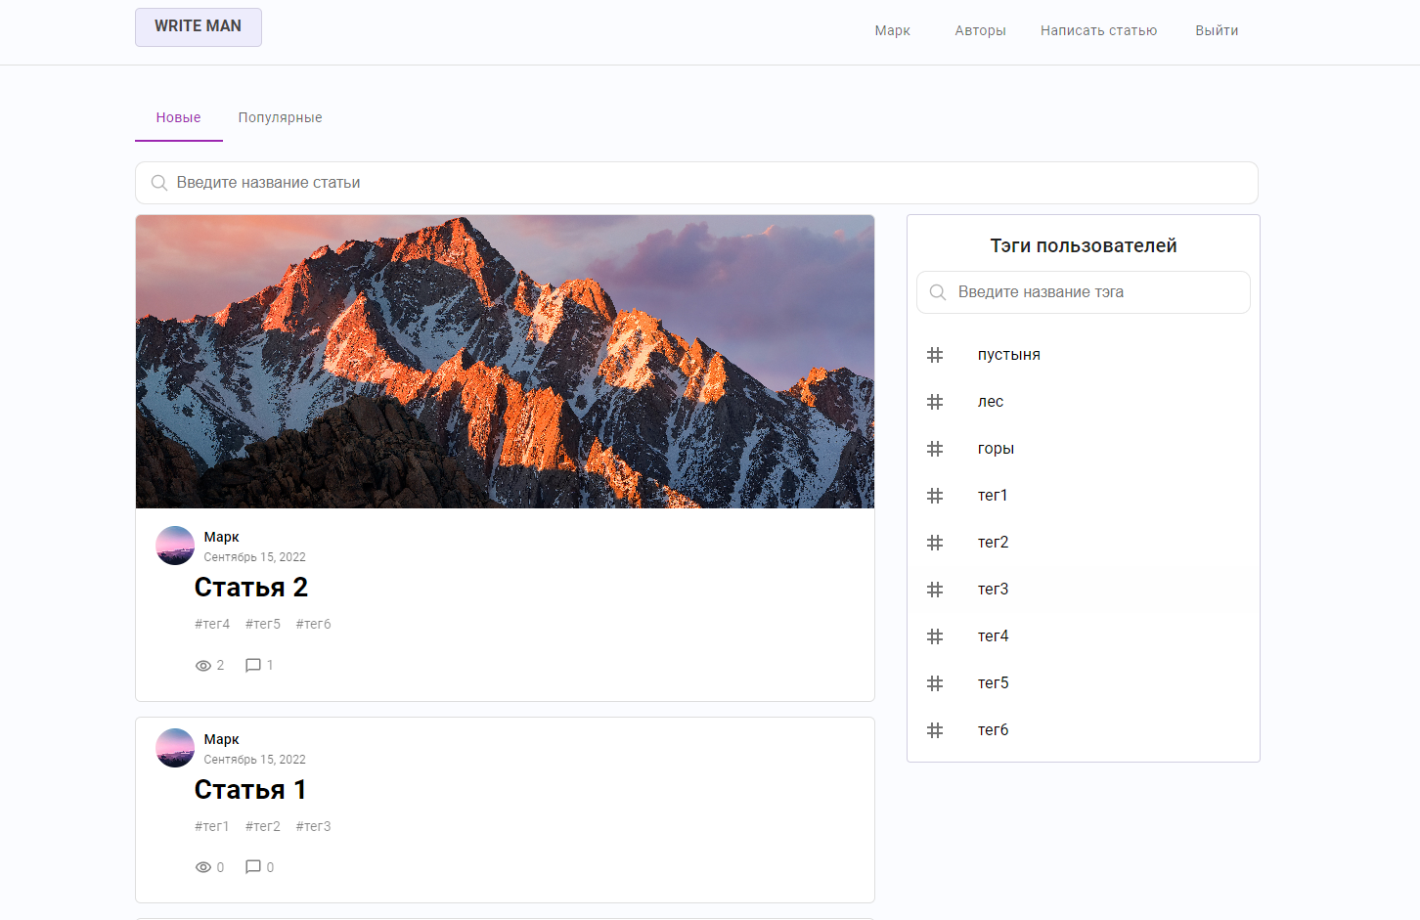Click the search magnifier icon in article search
The image size is (1420, 920).
point(159,182)
